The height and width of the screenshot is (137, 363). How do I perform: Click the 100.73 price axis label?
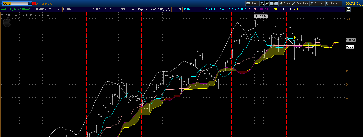click(x=350, y=40)
